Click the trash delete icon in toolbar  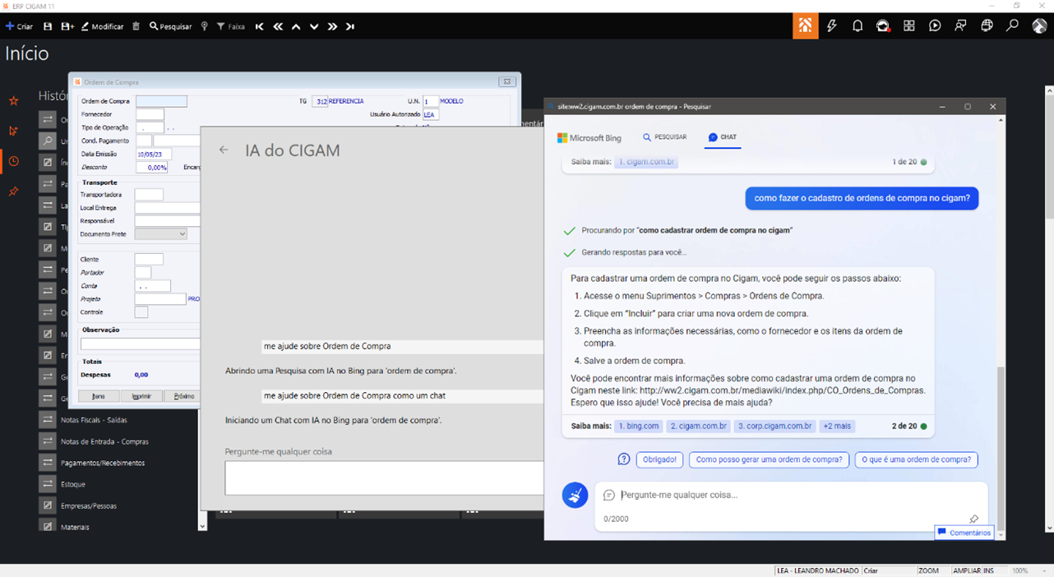136,26
